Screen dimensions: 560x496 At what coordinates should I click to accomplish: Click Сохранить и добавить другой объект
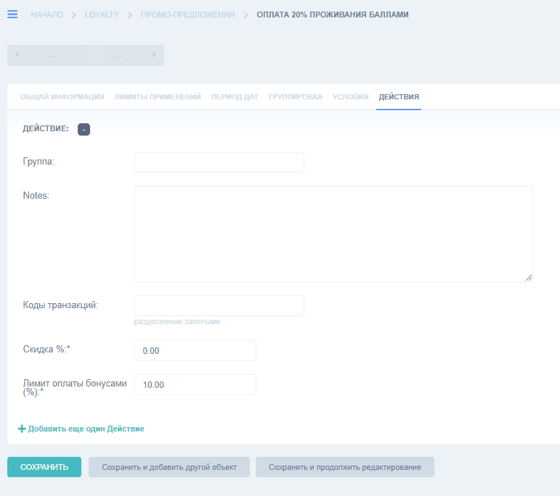click(x=169, y=467)
